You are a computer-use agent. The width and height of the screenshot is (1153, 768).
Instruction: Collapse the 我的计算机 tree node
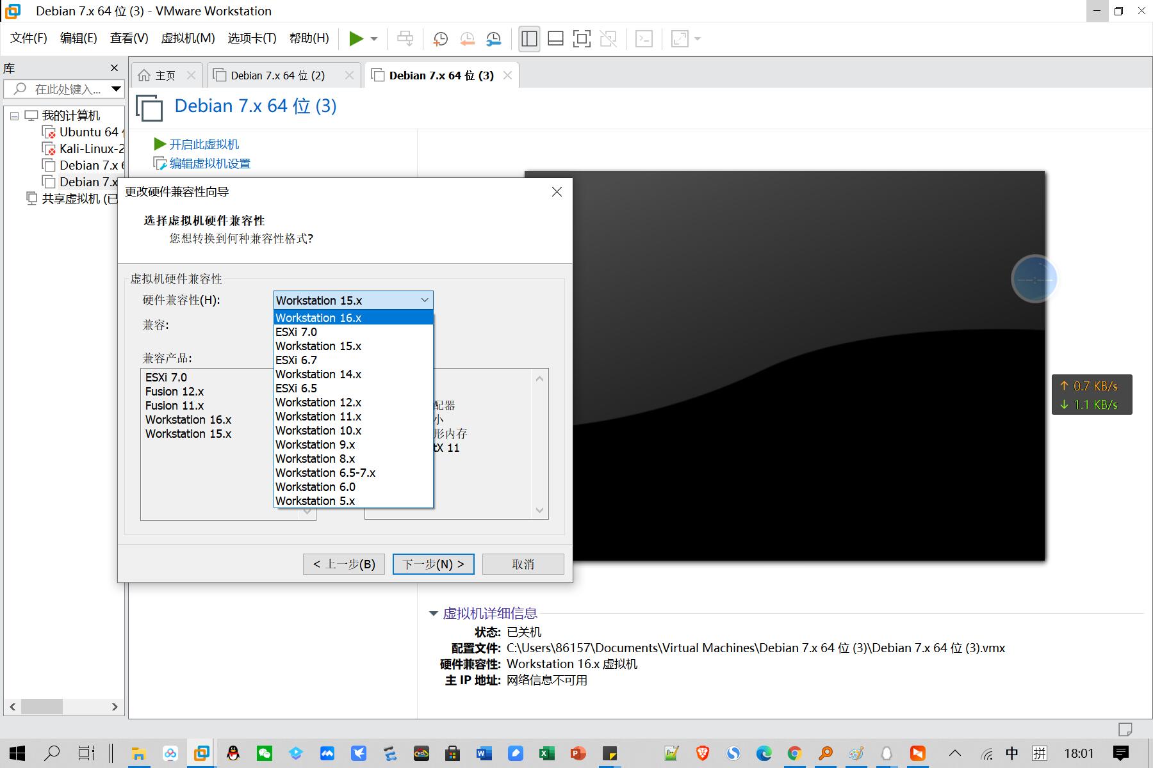pos(14,116)
